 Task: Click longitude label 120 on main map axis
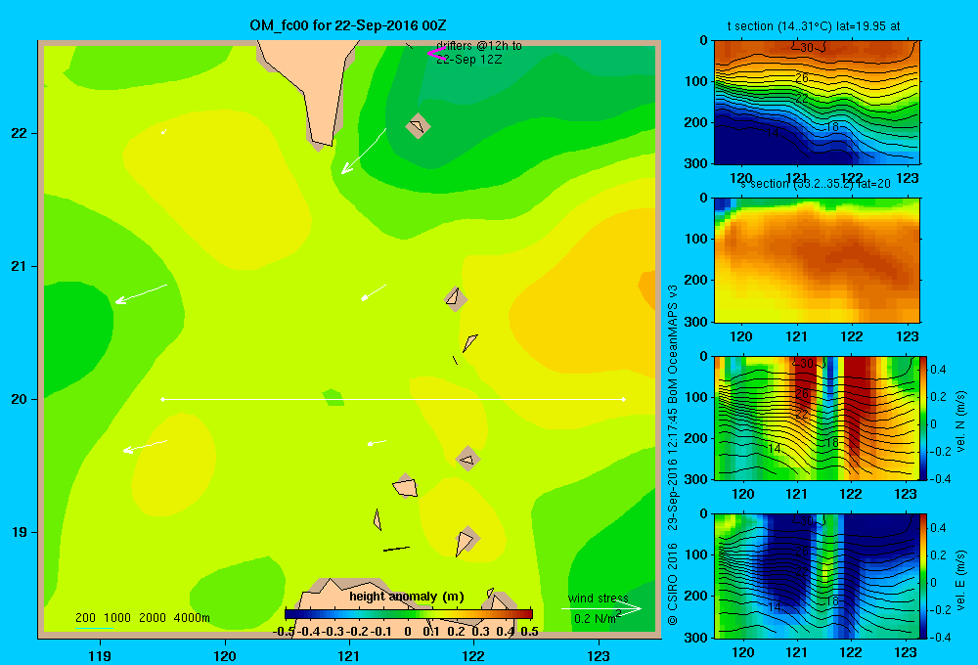225,655
